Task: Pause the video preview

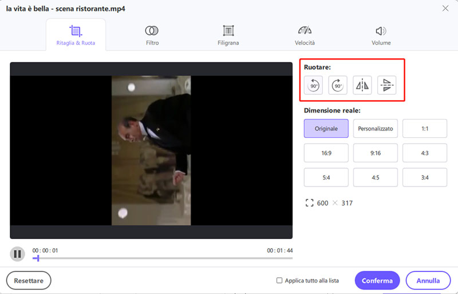Action: point(17,254)
